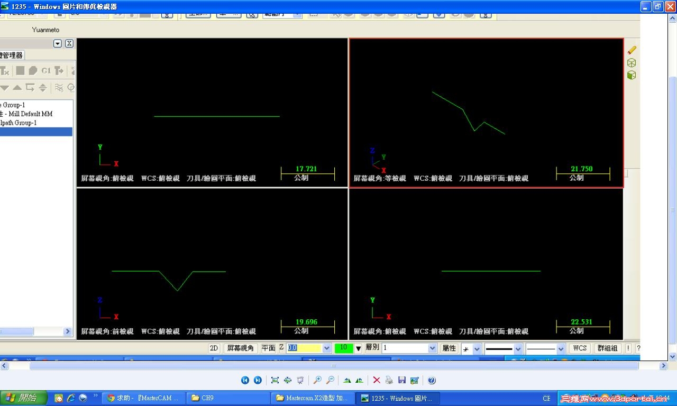Click the tree panel horizontal scrollbar right arrow
Viewport: 677px width, 406px height.
(x=68, y=331)
